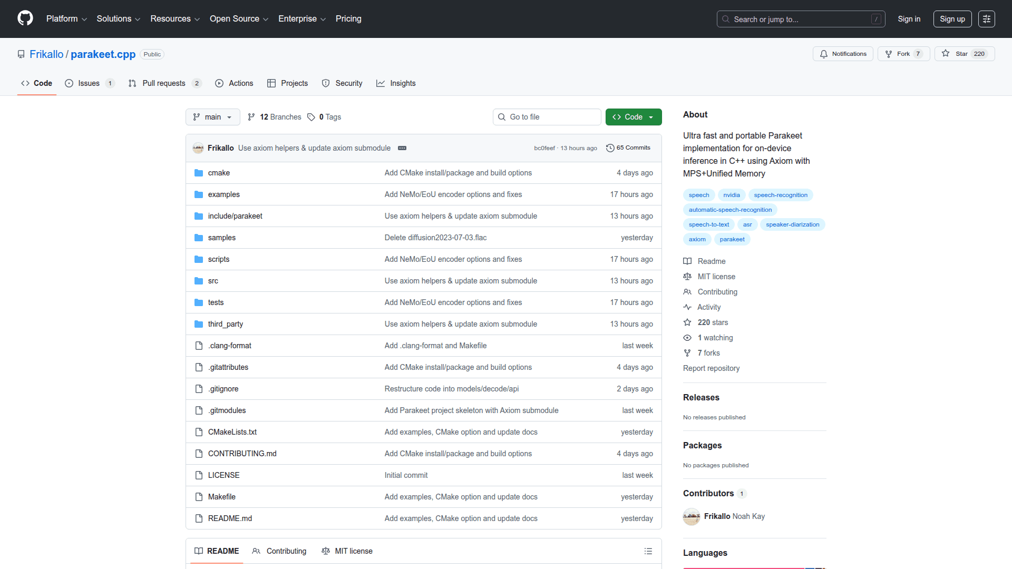
Task: Open the Pull requests tab
Action: [x=164, y=83]
